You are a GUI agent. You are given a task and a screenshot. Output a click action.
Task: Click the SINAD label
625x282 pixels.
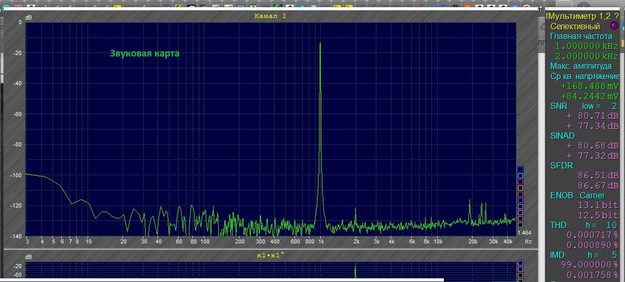point(562,136)
